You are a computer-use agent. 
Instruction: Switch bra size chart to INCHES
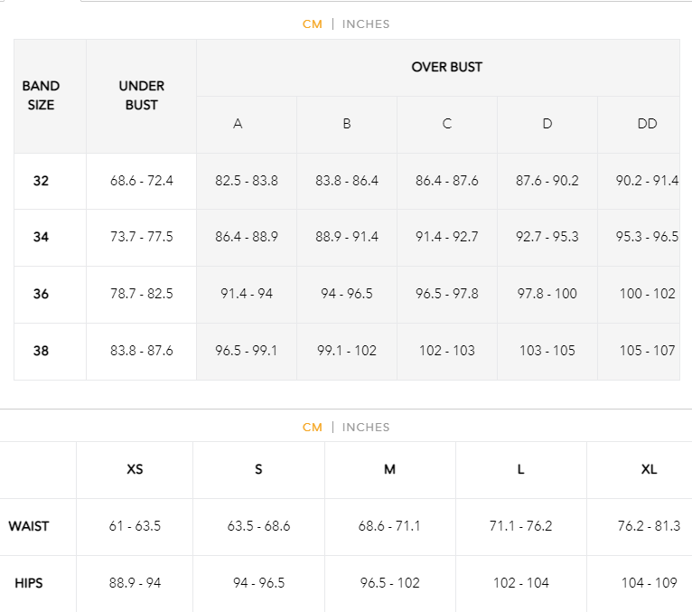click(x=365, y=24)
